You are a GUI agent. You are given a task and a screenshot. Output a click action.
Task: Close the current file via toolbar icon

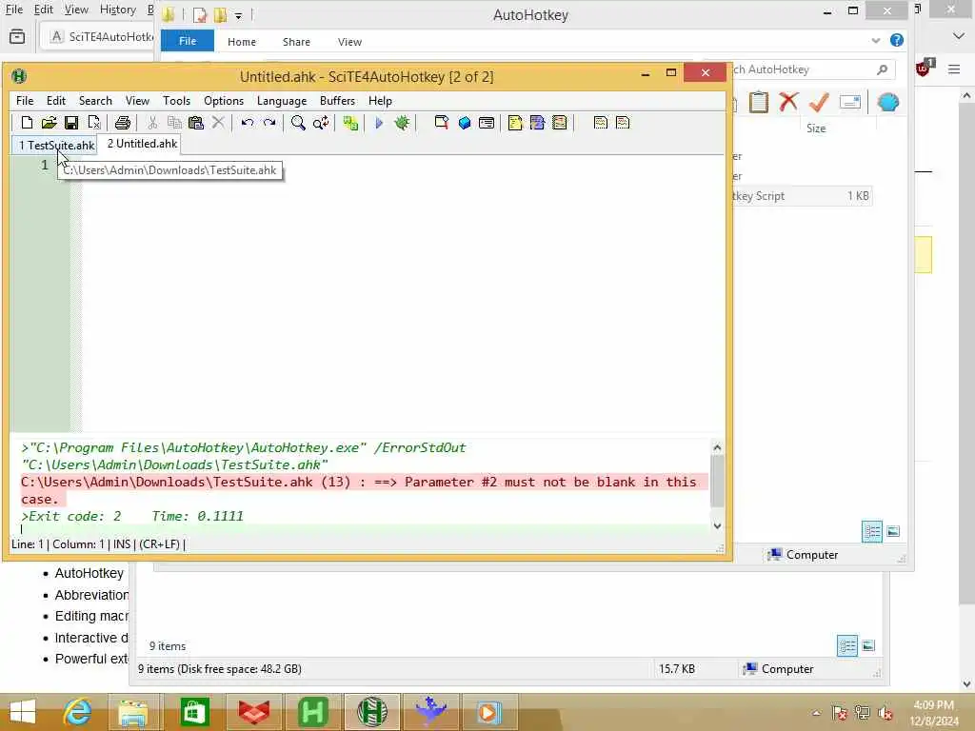(x=94, y=123)
